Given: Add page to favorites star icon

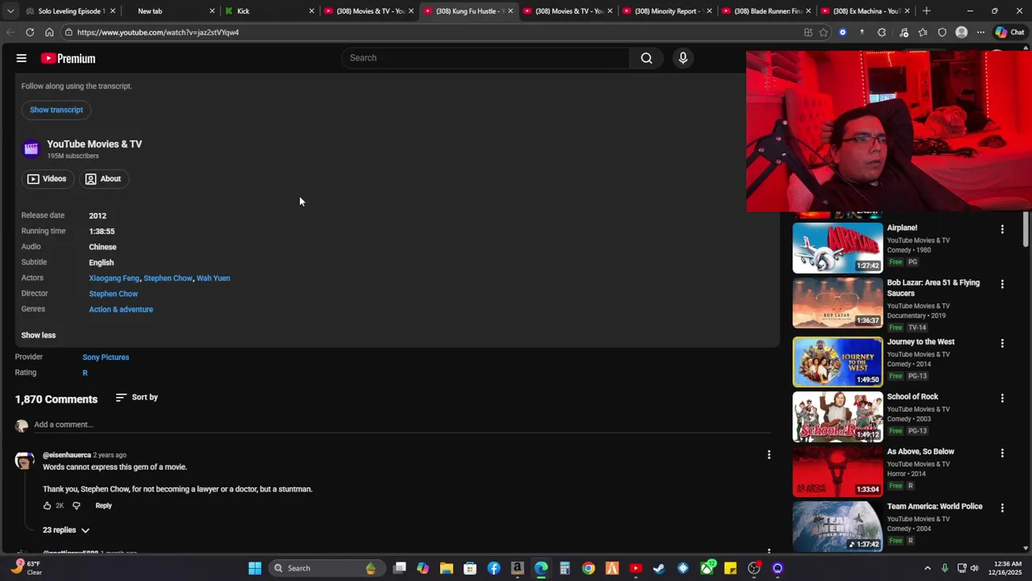Looking at the screenshot, I should [x=823, y=32].
